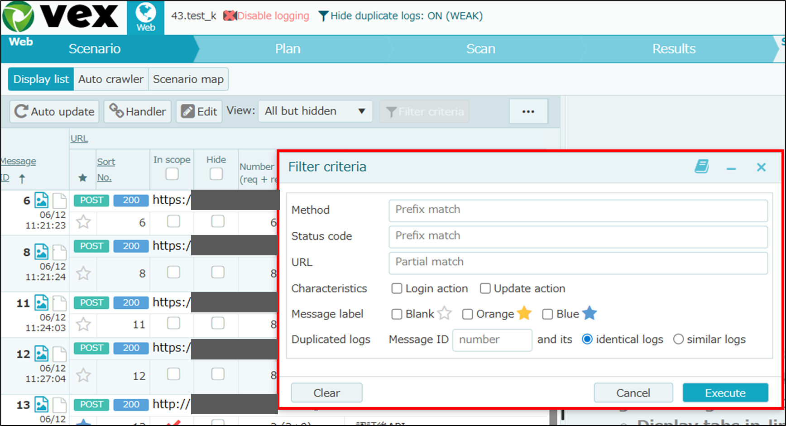Open image icon for message 12

pyautogui.click(x=42, y=354)
